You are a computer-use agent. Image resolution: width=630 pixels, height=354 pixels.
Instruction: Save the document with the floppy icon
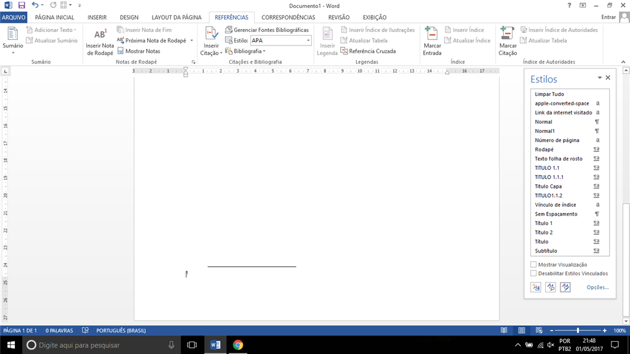22,5
